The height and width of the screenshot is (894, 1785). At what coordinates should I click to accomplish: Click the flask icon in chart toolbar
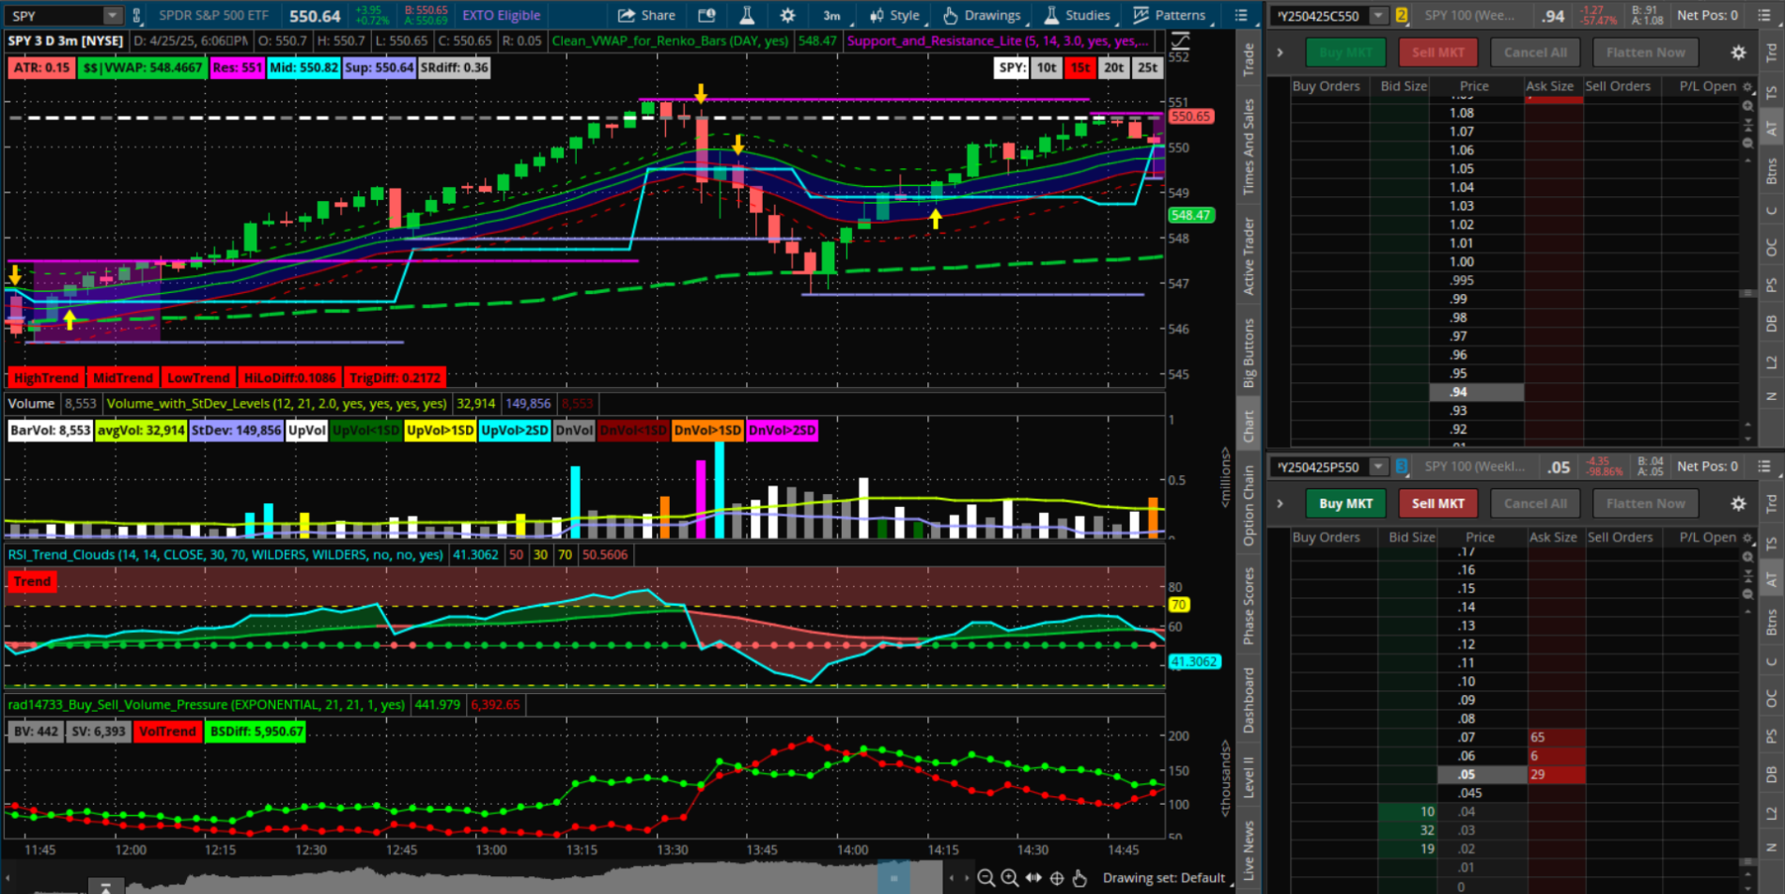point(747,15)
